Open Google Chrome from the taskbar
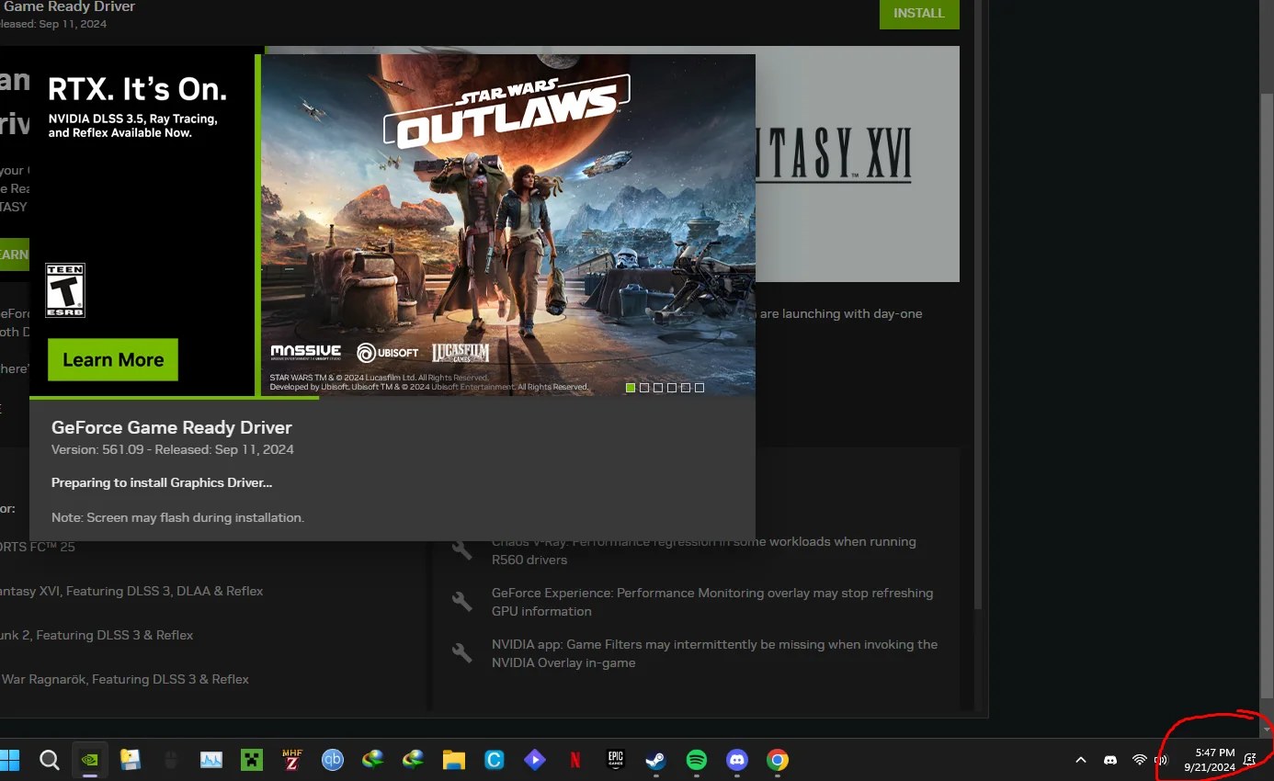1274x781 pixels. [x=778, y=760]
